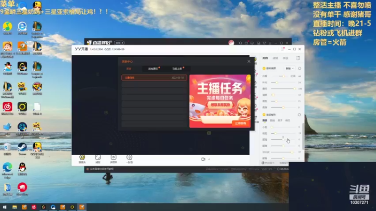Select the 主播任务 row in the activity list
Image resolution: width=376 pixels, height=211 pixels.
tap(154, 78)
